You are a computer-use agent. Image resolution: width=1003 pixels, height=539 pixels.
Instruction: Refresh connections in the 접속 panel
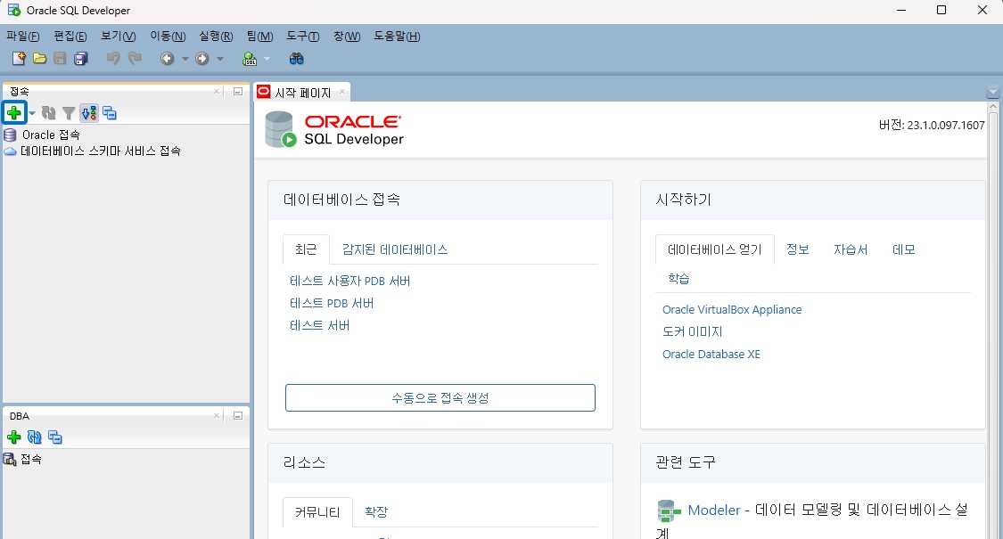49,113
